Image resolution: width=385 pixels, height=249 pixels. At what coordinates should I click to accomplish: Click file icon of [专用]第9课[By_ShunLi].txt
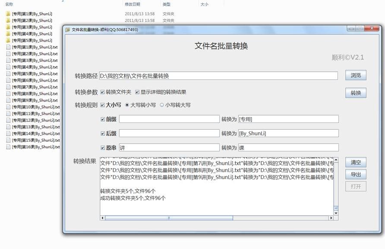(x=8, y=100)
